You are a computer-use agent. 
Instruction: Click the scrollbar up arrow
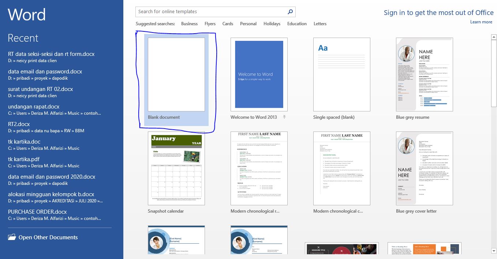[x=494, y=37]
